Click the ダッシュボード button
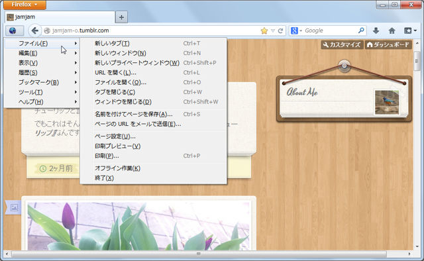Screen dimensions: 424x261 pyautogui.click(x=388, y=44)
